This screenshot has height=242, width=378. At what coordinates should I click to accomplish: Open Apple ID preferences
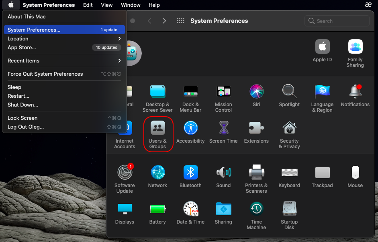click(x=322, y=51)
